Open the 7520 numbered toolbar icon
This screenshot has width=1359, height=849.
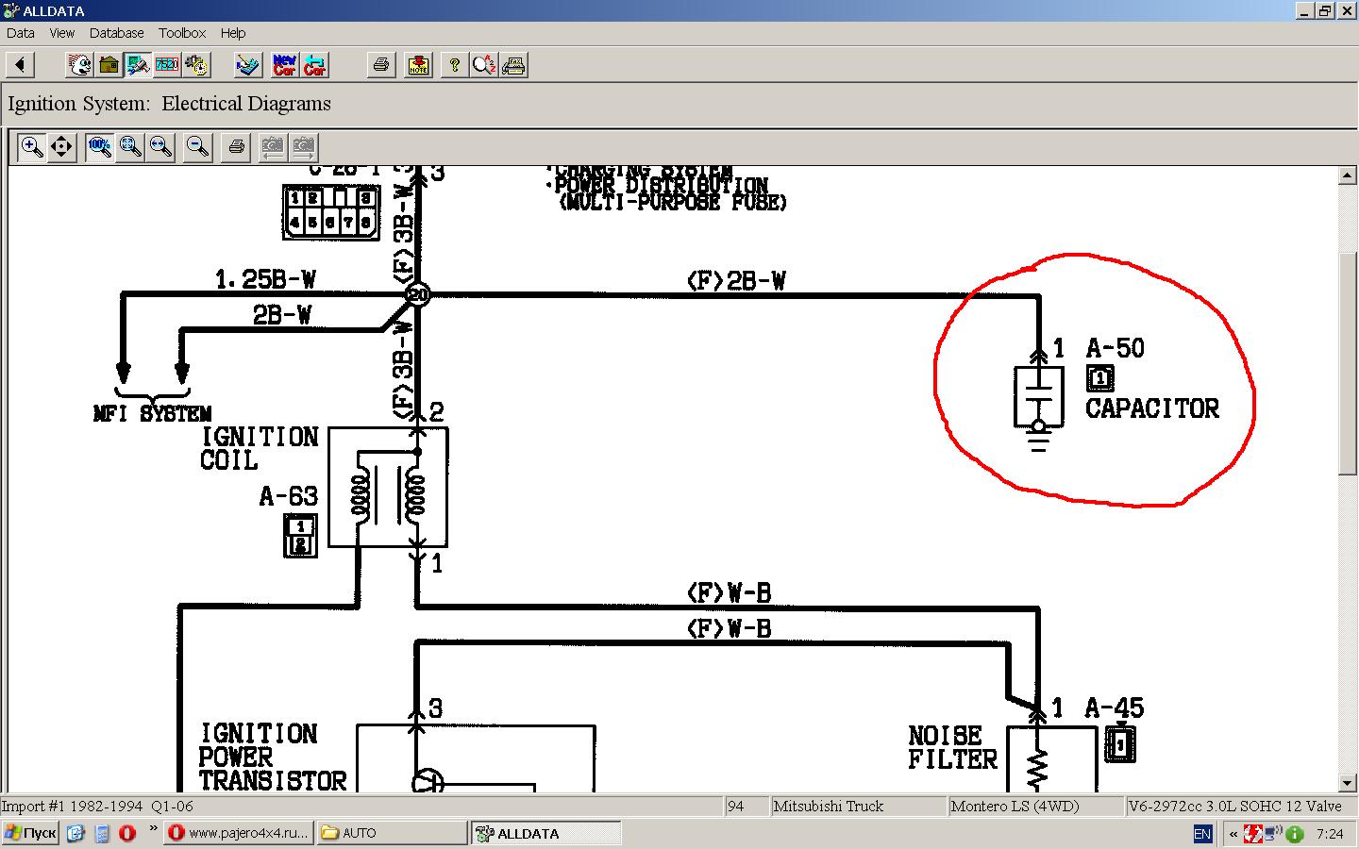point(167,65)
